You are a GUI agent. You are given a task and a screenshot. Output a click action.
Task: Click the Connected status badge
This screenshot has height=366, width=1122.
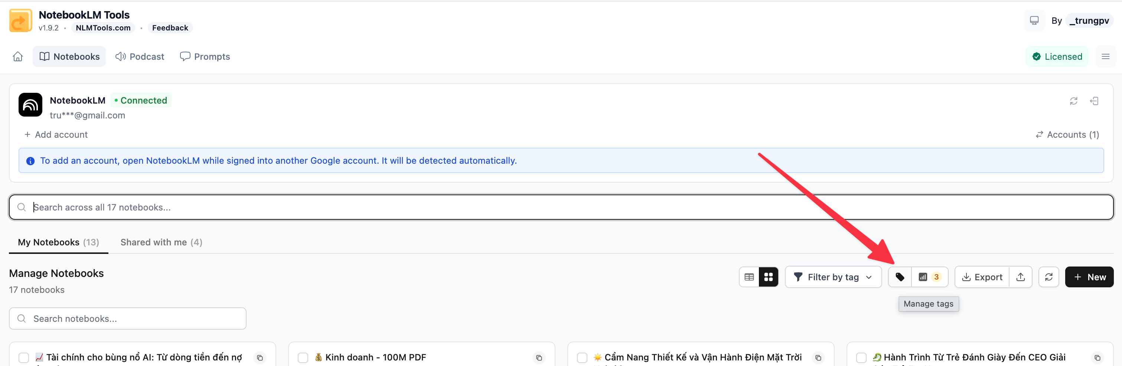pyautogui.click(x=141, y=101)
